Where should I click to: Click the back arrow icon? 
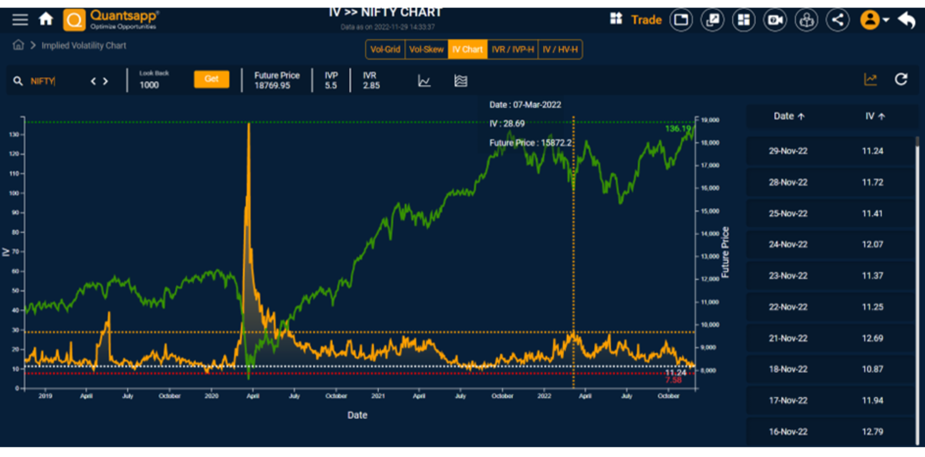tap(907, 20)
